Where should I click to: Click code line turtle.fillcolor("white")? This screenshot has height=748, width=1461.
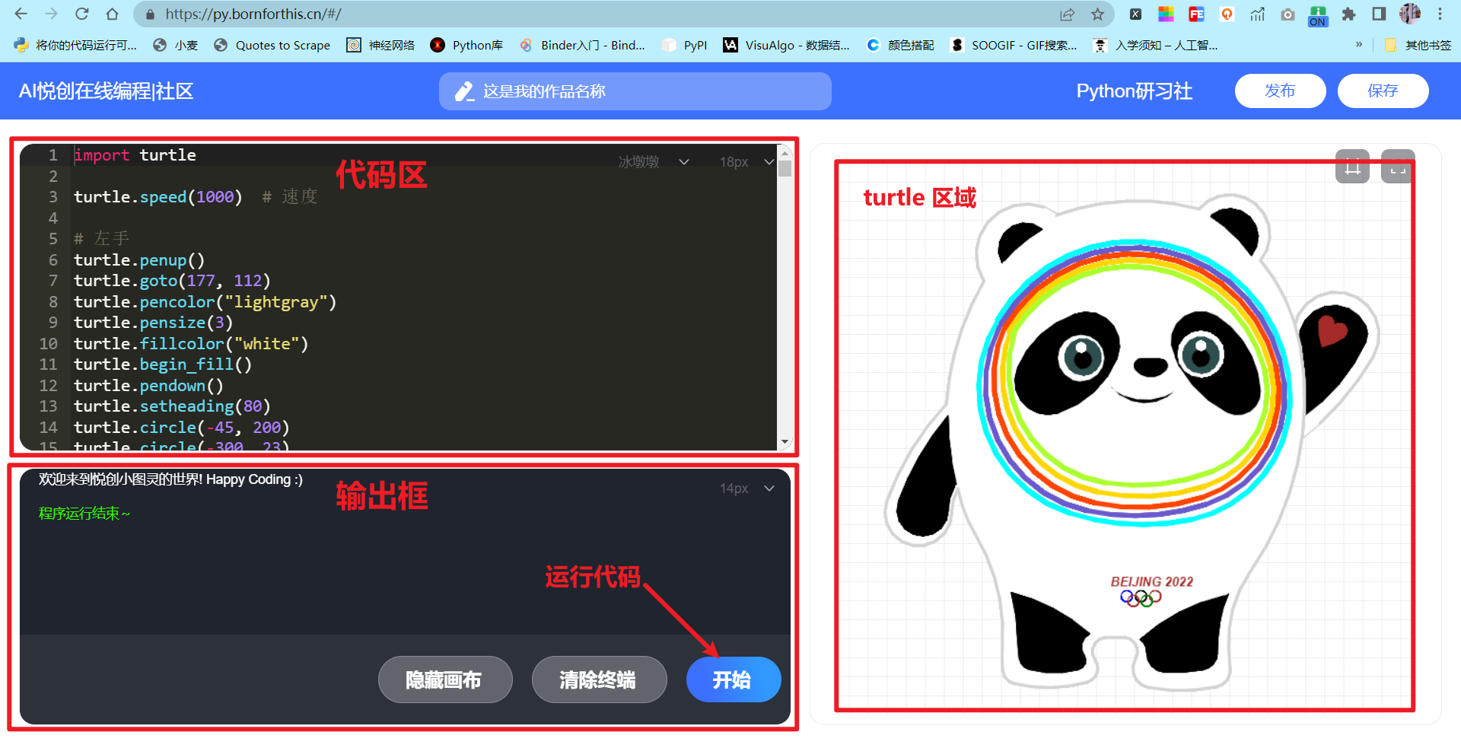[x=191, y=344]
